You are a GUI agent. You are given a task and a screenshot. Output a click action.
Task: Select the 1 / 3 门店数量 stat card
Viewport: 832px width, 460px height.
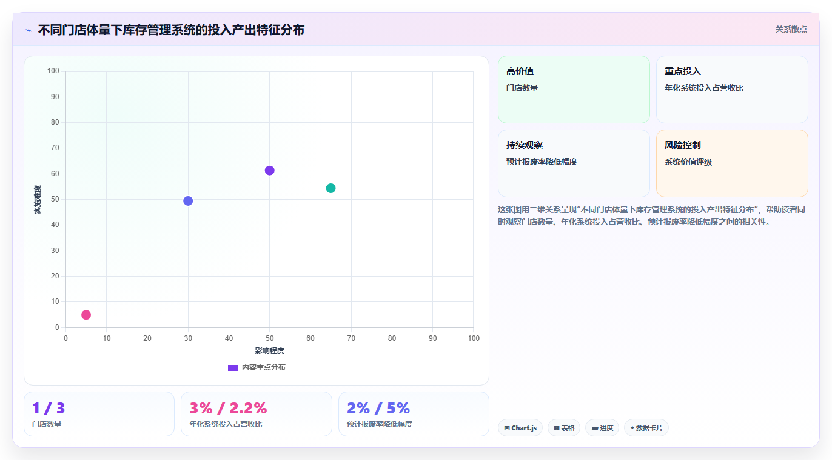pos(99,414)
